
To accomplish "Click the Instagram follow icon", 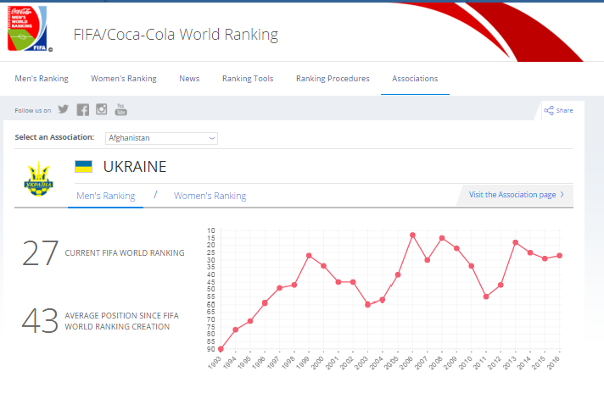I will click(102, 109).
